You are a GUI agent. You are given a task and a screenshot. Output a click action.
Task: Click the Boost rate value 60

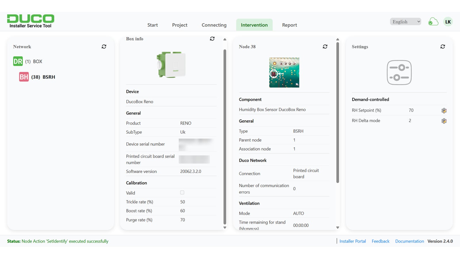pos(183,211)
